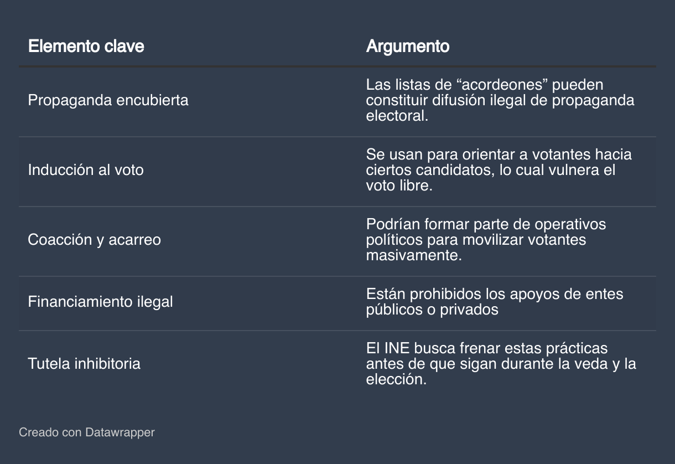Screen dimensions: 675x464
Task: Click 'públicos o privados' text
Action: coord(432,310)
